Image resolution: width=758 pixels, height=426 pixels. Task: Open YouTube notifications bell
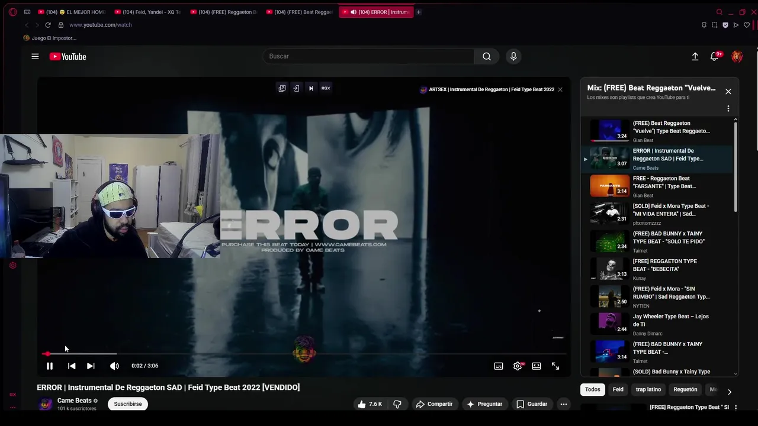(715, 56)
